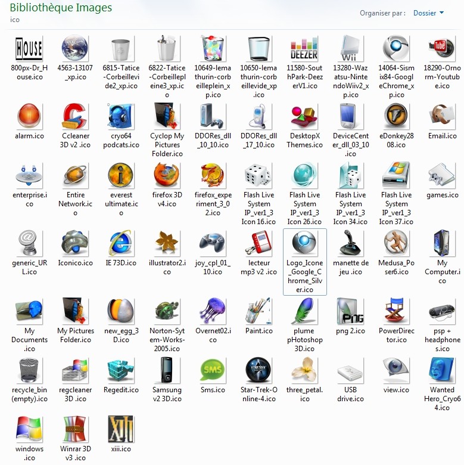Viewport: 464px width, 465px height.
Task: Select the Flash Live System Icon 16 dice
Action: click(259, 175)
